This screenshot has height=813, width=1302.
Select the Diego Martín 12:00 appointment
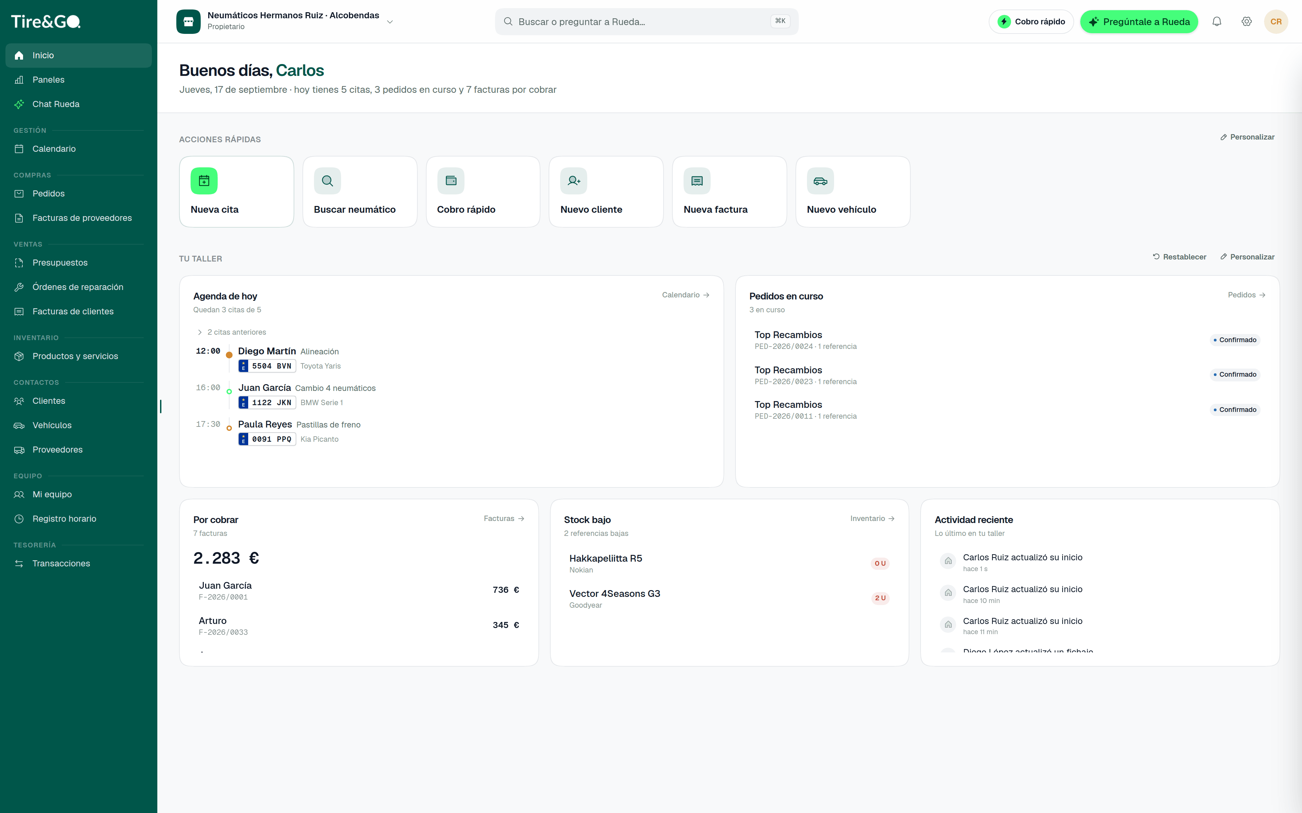451,359
